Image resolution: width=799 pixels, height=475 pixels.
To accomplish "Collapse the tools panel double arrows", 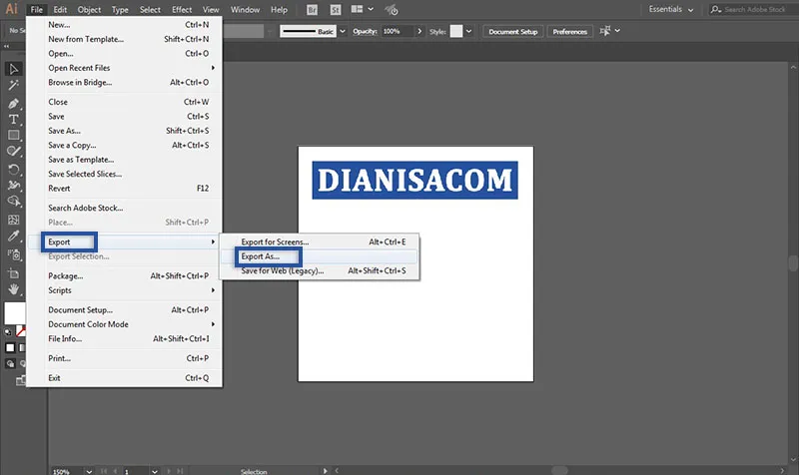I will (x=6, y=46).
